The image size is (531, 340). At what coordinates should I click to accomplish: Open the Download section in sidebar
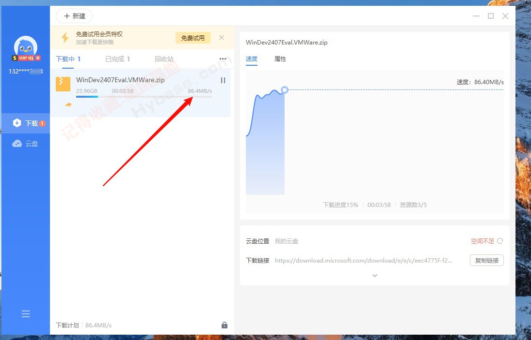point(26,123)
